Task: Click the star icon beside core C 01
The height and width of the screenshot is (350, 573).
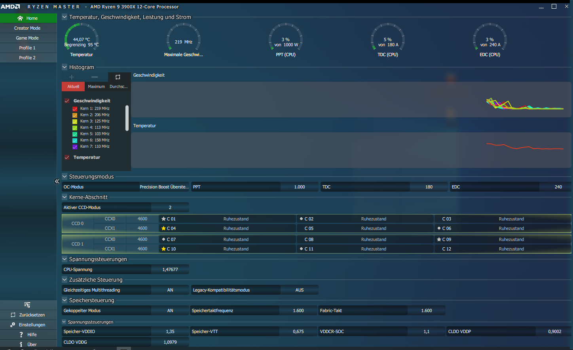Action: [163, 219]
